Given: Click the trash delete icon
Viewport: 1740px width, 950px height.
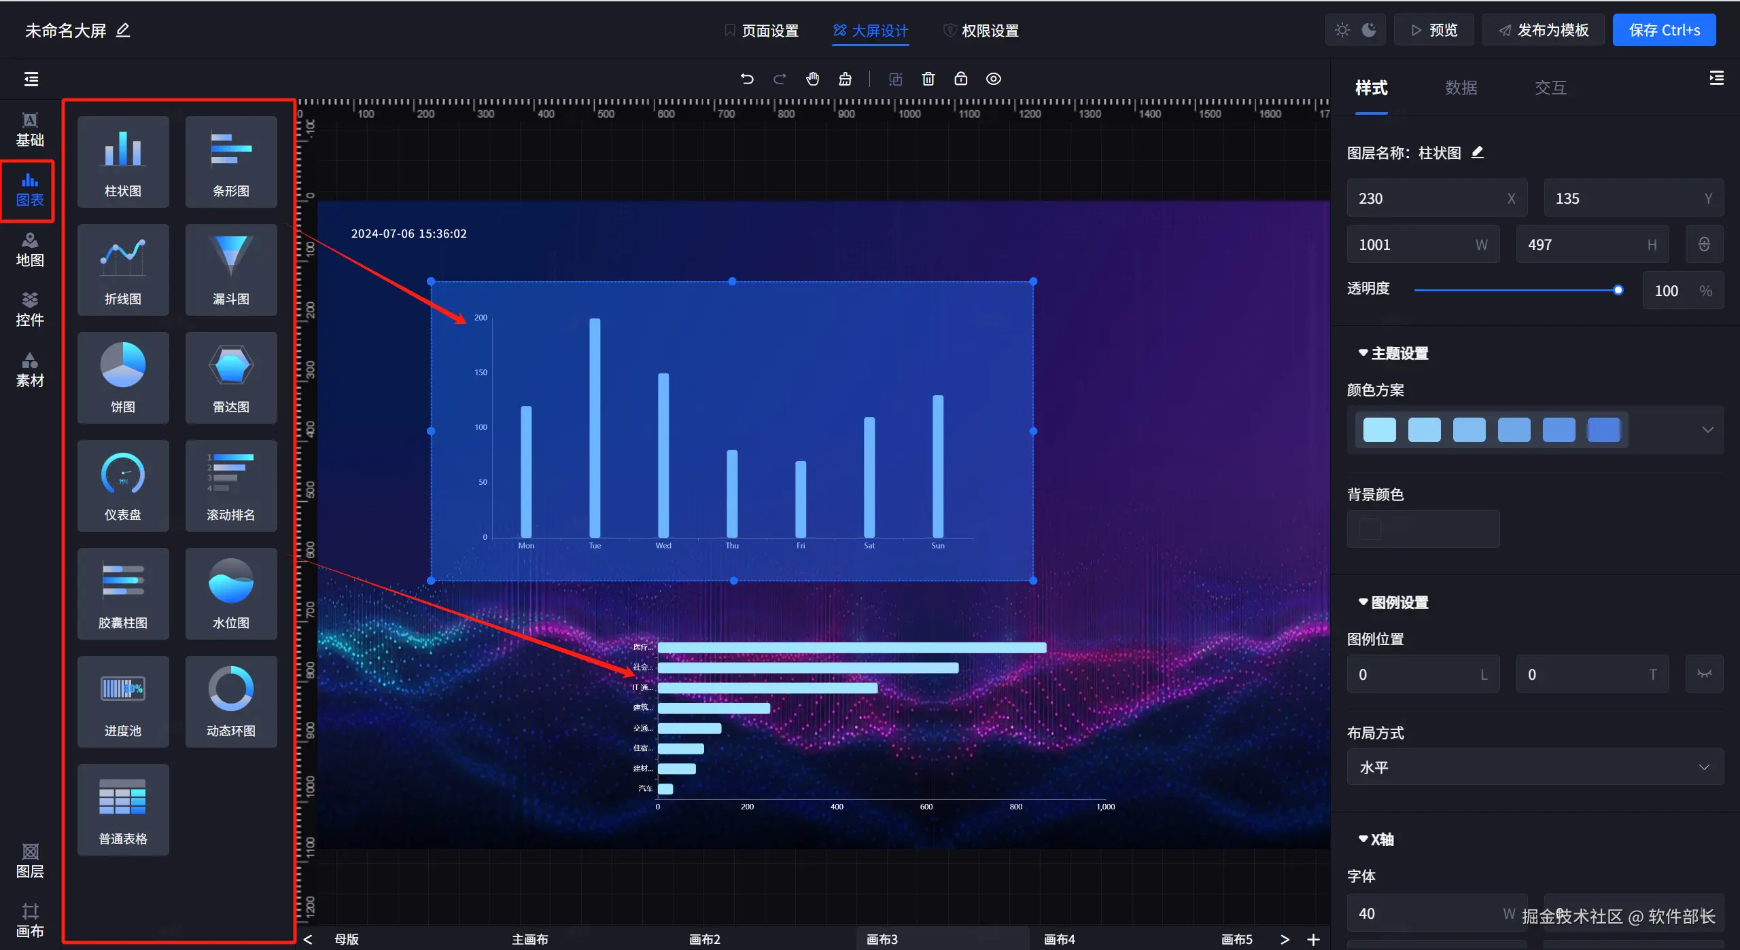Looking at the screenshot, I should (928, 79).
